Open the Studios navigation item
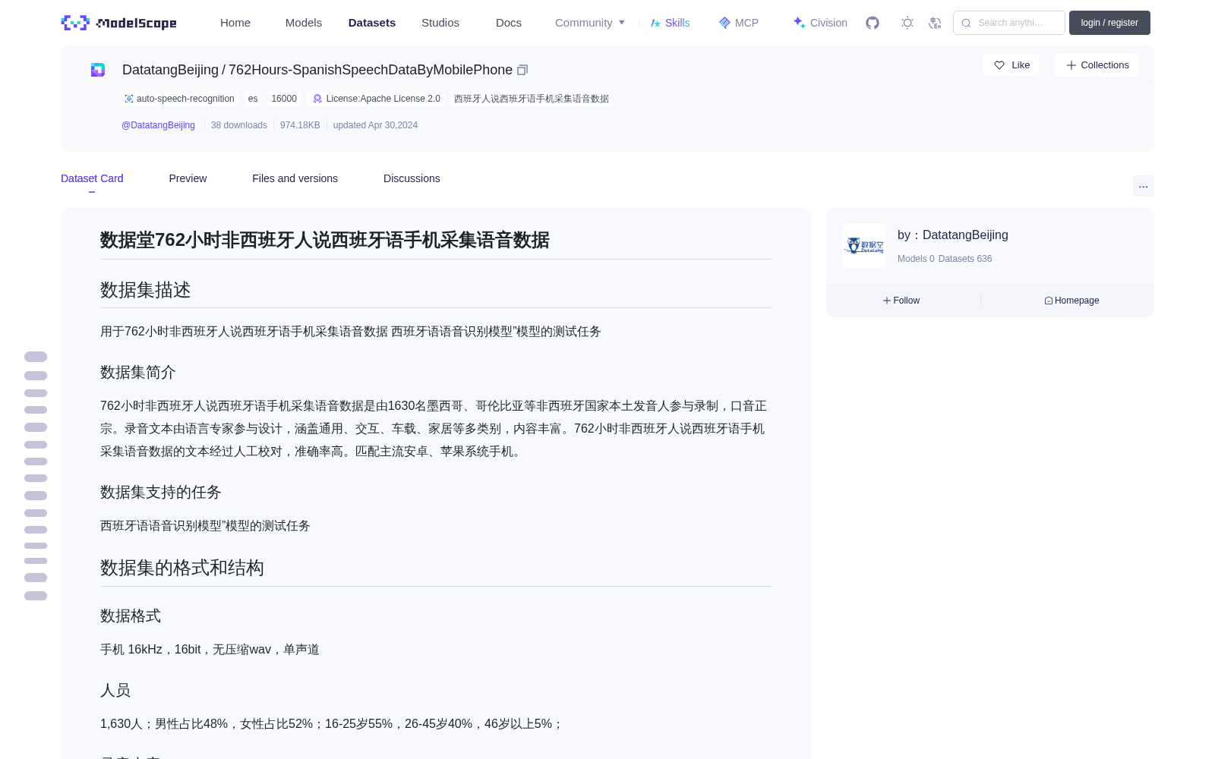Screen dimensions: 1215x759 point(440,23)
